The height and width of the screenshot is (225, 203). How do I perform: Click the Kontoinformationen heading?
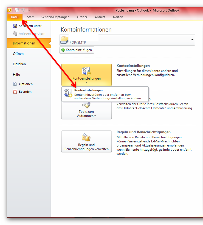click(86, 30)
